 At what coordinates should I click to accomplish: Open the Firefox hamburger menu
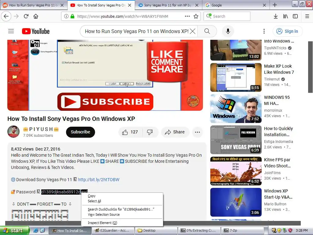tap(307, 16)
